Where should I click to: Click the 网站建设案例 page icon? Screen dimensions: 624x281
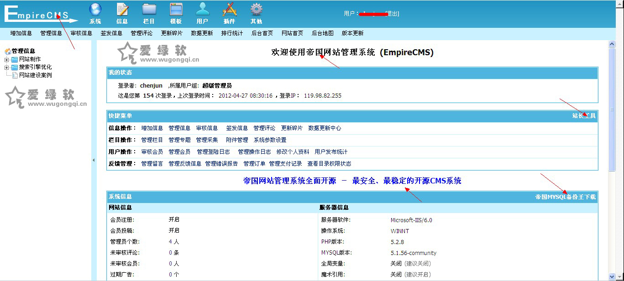[x=15, y=75]
